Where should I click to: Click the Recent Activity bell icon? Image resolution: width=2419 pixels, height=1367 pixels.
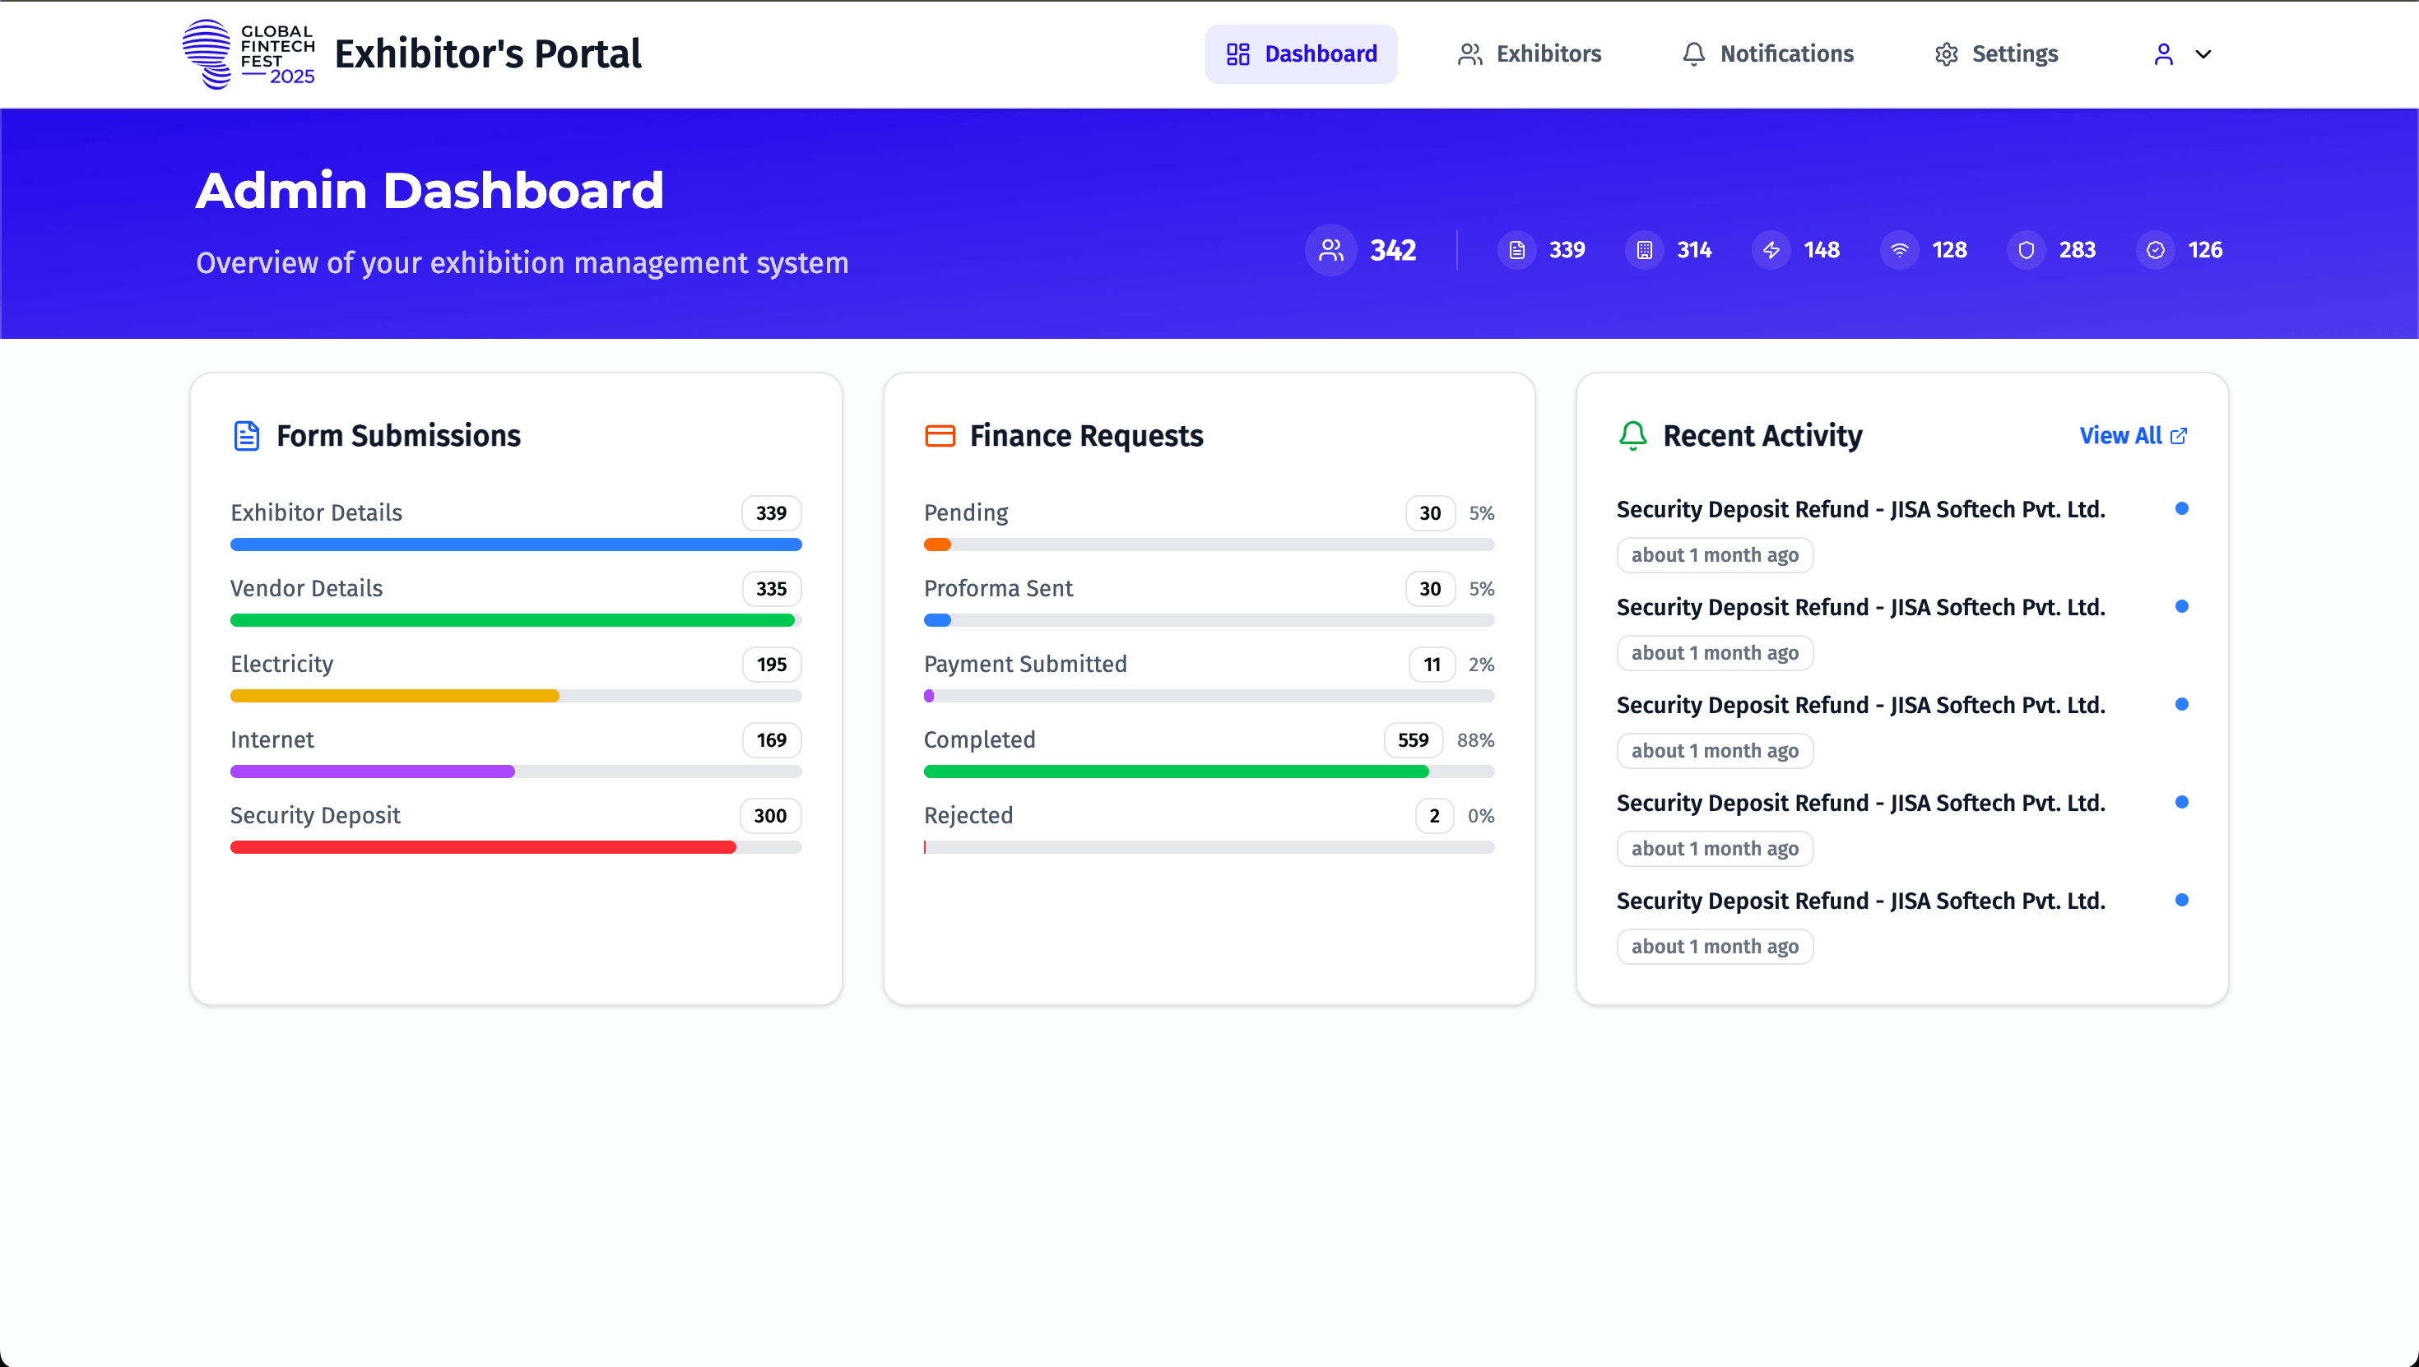(1633, 435)
